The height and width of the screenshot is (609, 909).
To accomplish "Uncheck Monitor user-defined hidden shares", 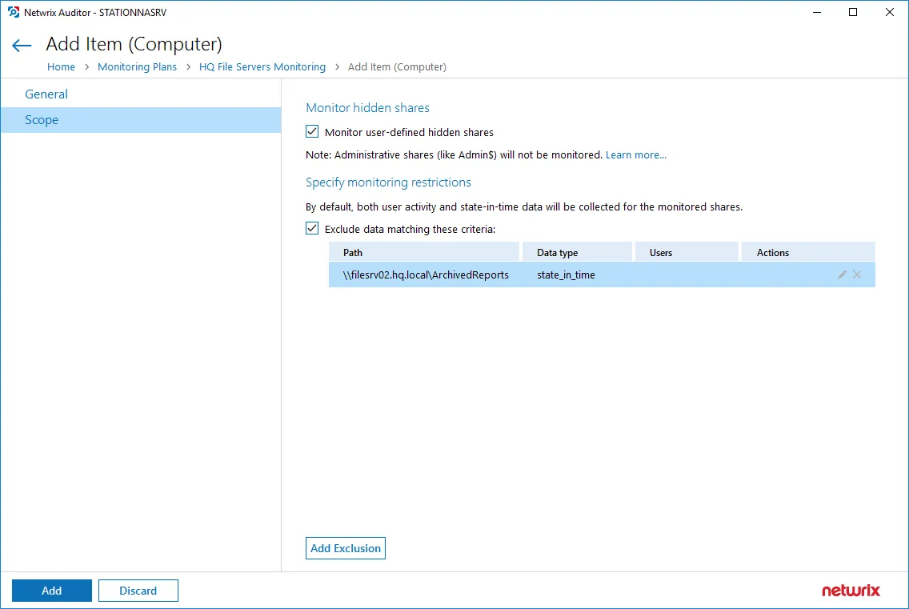I will point(312,132).
